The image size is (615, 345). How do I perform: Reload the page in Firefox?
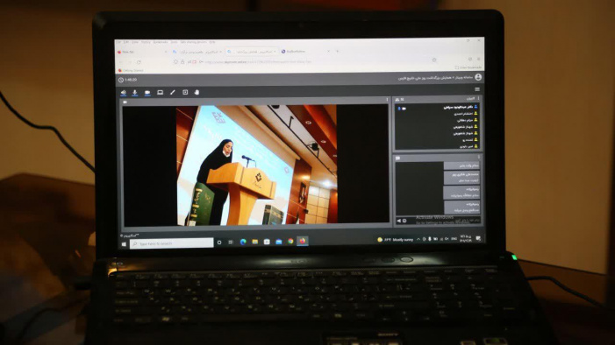(139, 62)
